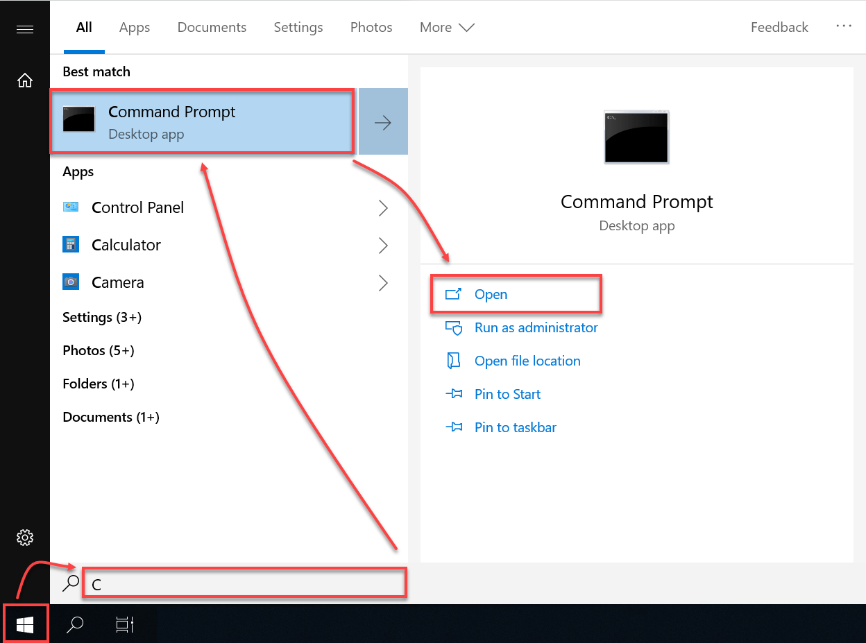866x643 pixels.
Task: Click the Calculator app icon
Action: tap(71, 244)
